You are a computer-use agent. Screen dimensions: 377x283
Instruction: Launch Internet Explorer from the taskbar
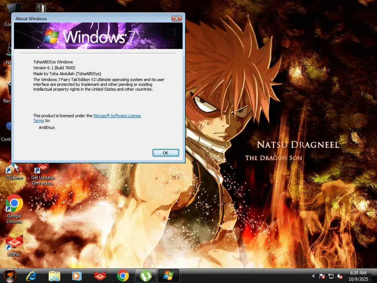point(32,276)
